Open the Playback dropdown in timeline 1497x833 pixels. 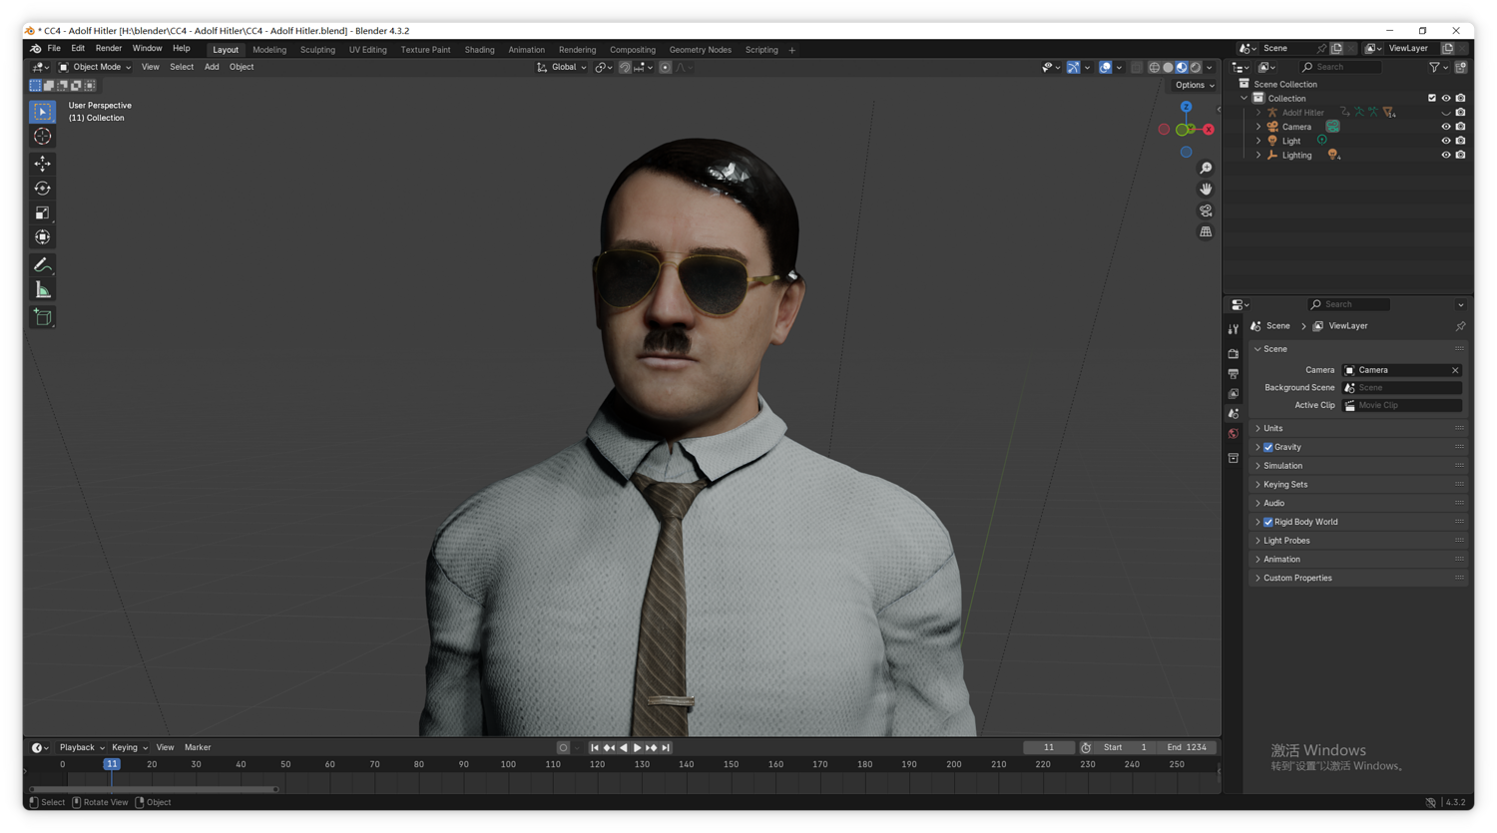click(x=82, y=748)
